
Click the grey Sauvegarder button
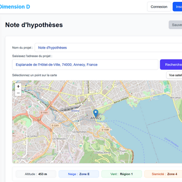point(176,25)
